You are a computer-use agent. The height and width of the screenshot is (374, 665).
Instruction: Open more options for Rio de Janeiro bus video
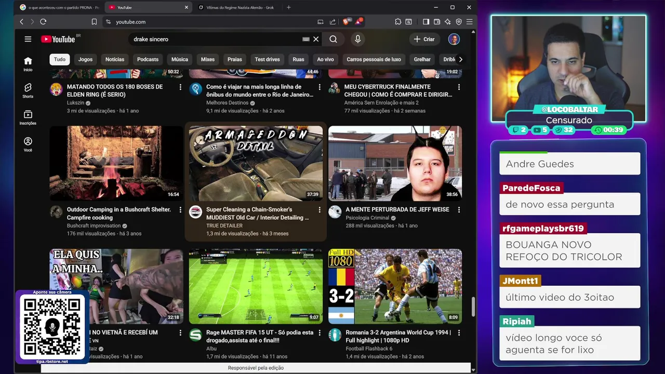click(x=320, y=87)
